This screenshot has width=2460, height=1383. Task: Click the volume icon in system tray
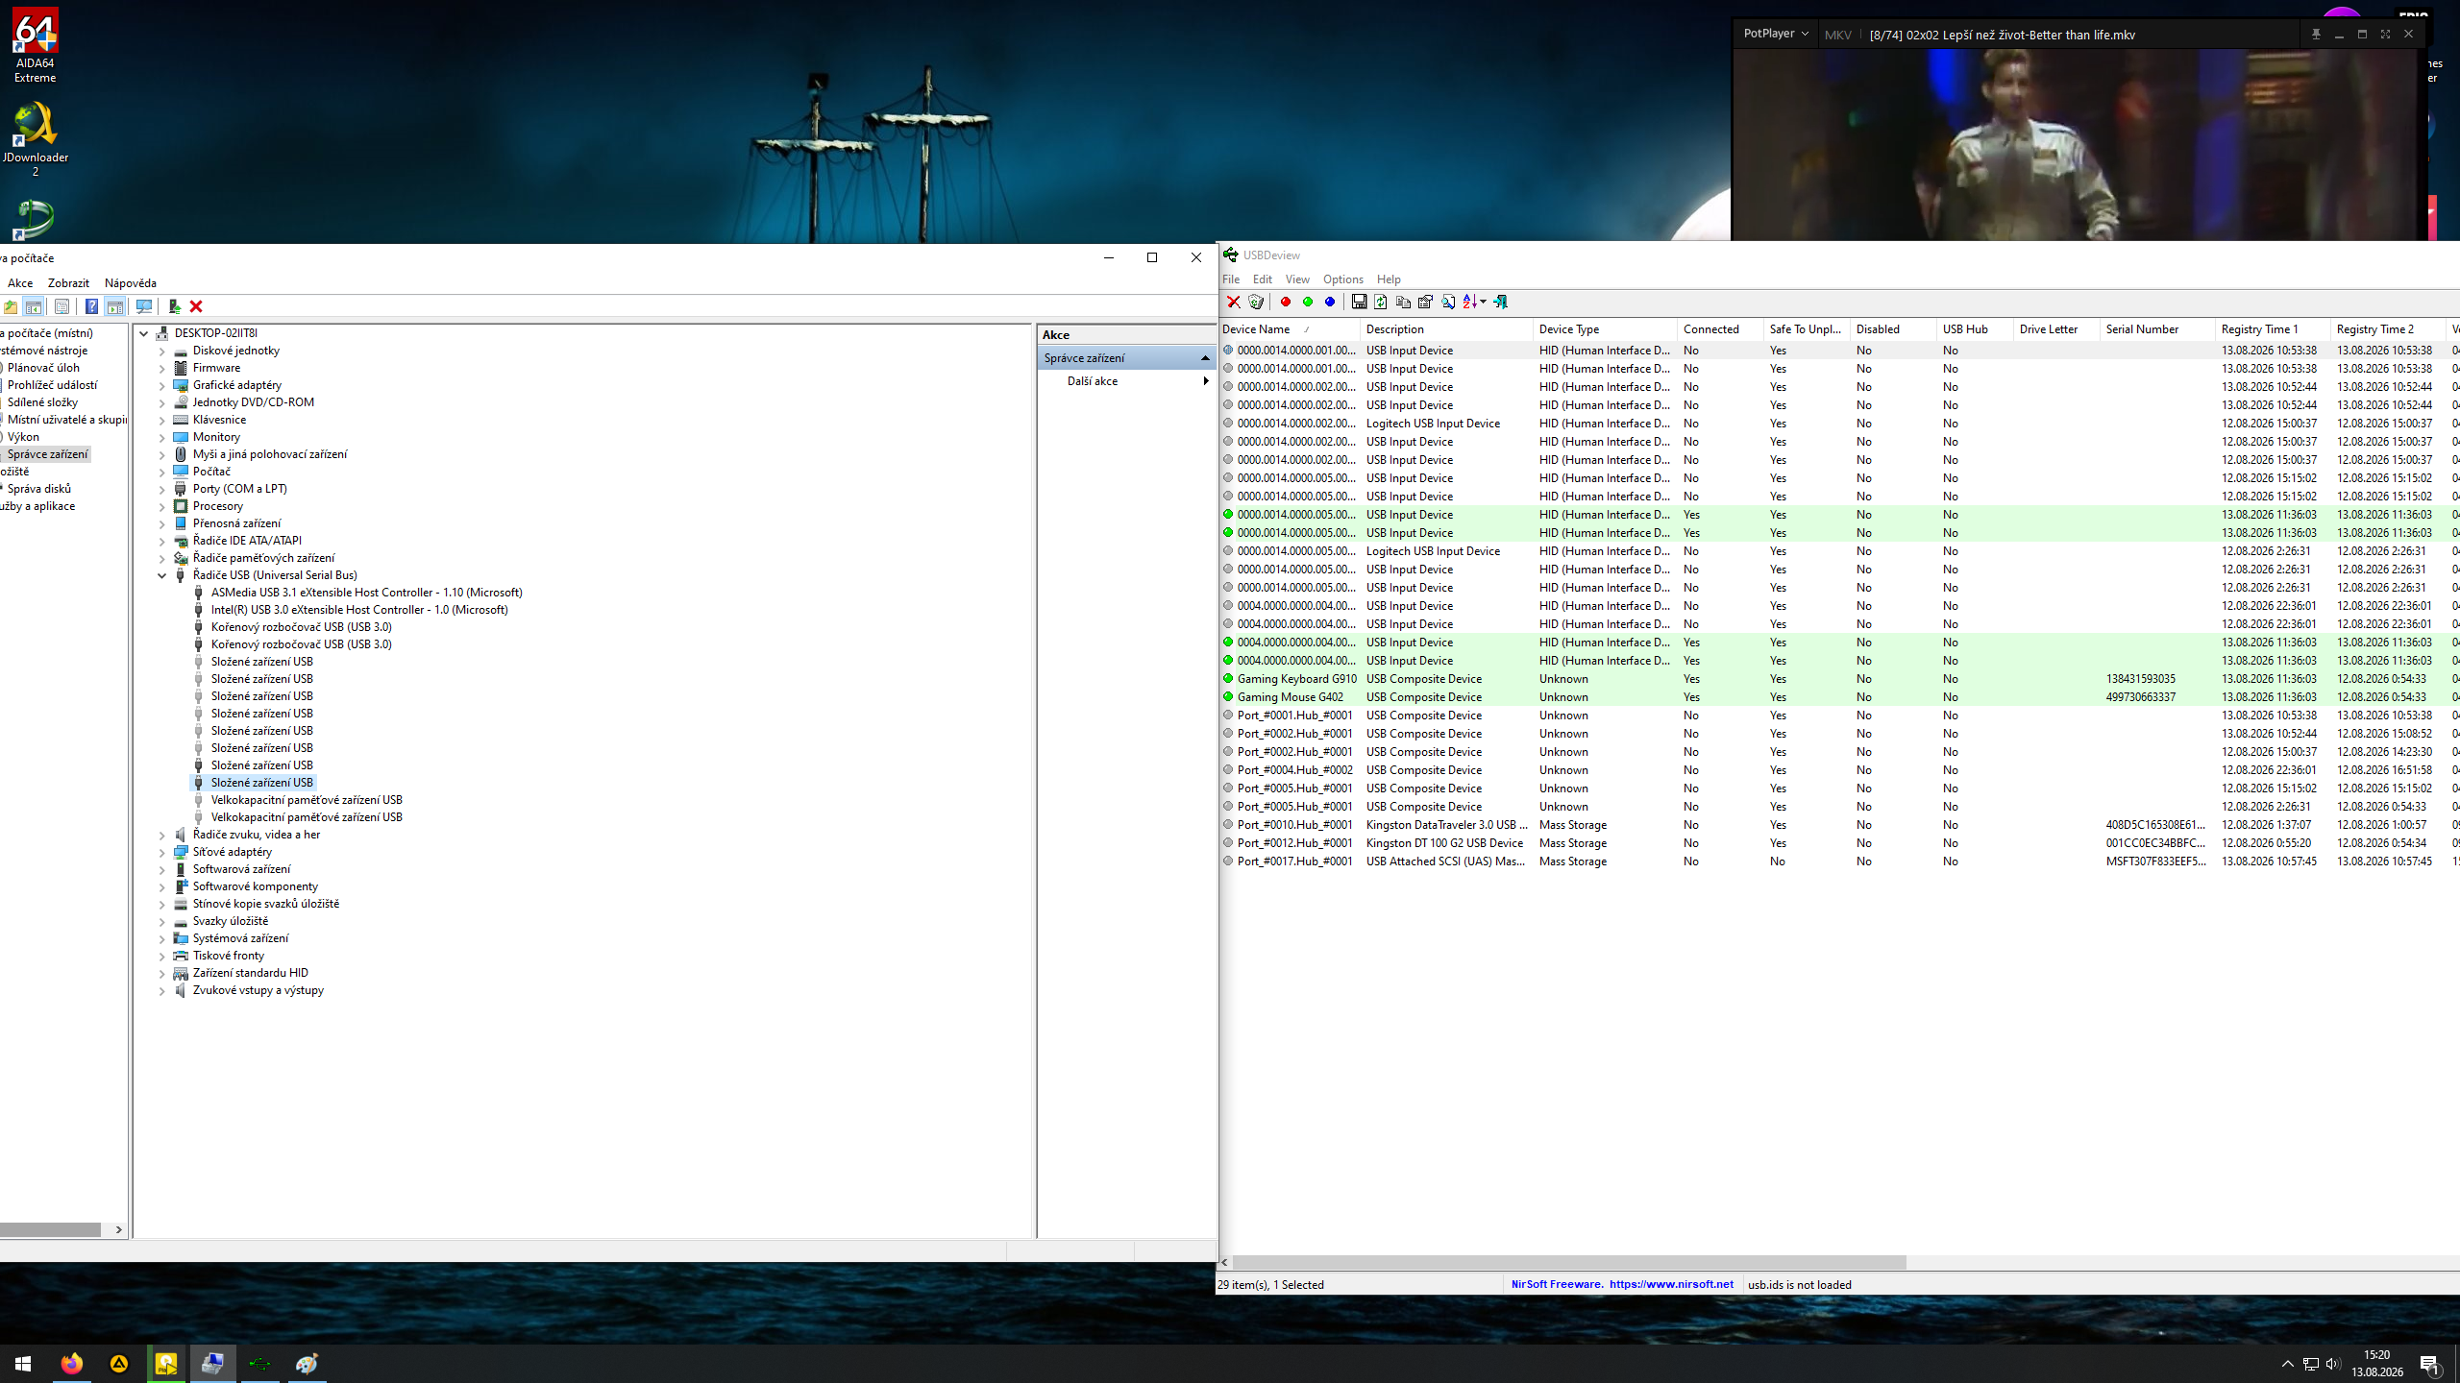point(2333,1364)
